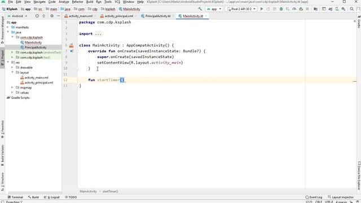This screenshot has height=203, width=361.
Task: Open the VCS menu
Action: 117,2
